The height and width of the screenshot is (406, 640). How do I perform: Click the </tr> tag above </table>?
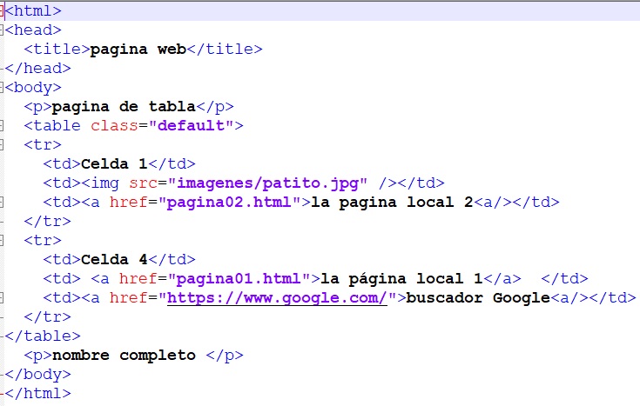[47, 316]
